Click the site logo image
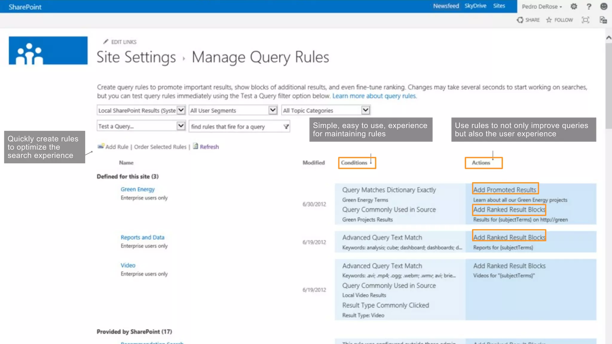The width and height of the screenshot is (612, 344). (48, 50)
